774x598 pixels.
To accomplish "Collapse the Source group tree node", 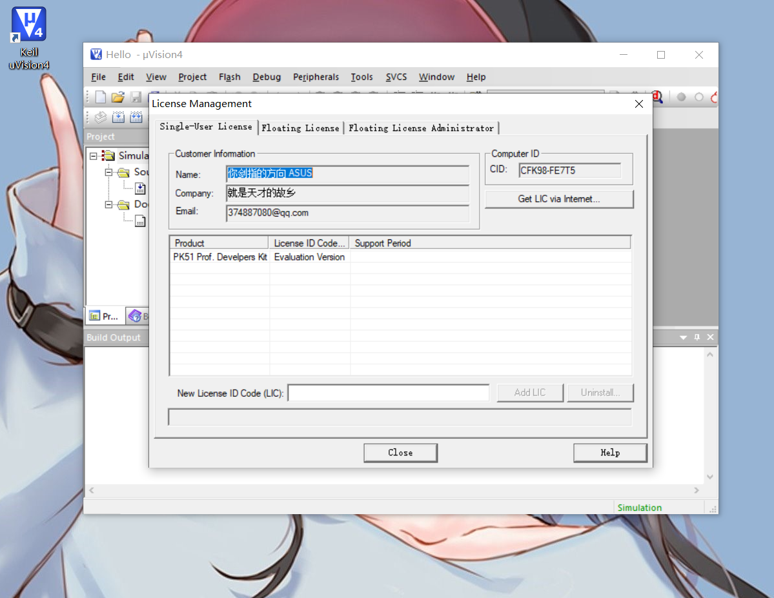I will [x=108, y=172].
